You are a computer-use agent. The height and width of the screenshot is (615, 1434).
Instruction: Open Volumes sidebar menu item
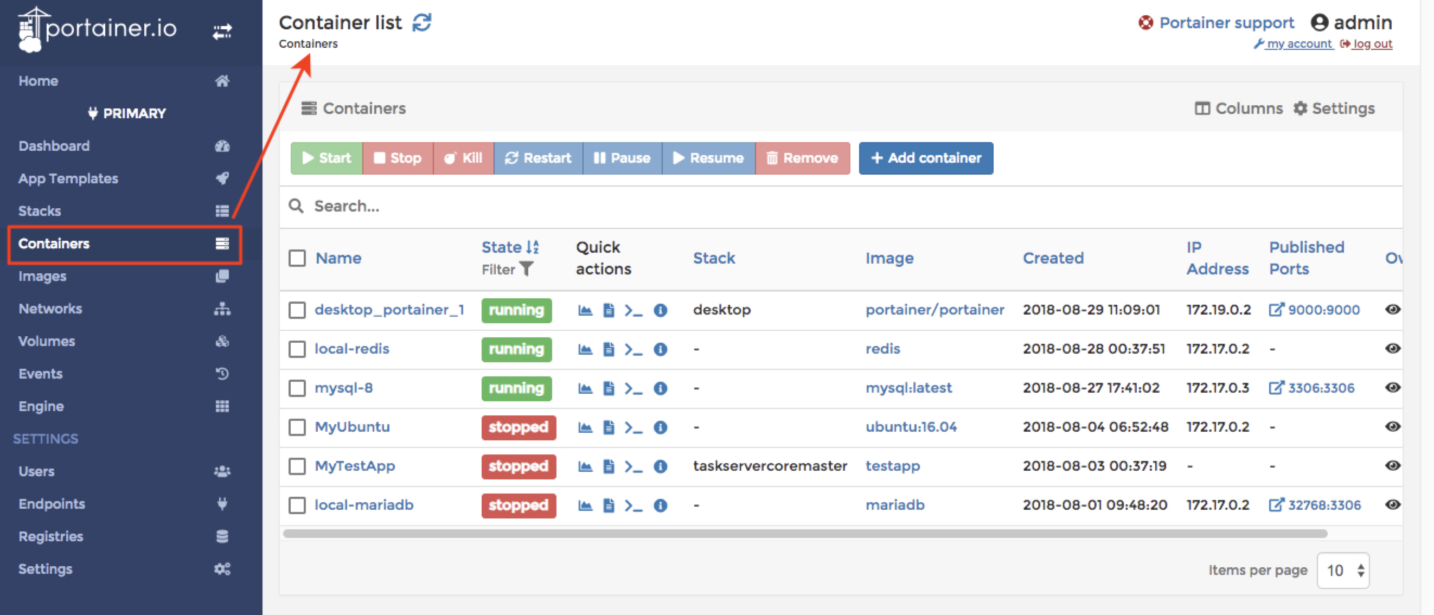(x=47, y=341)
